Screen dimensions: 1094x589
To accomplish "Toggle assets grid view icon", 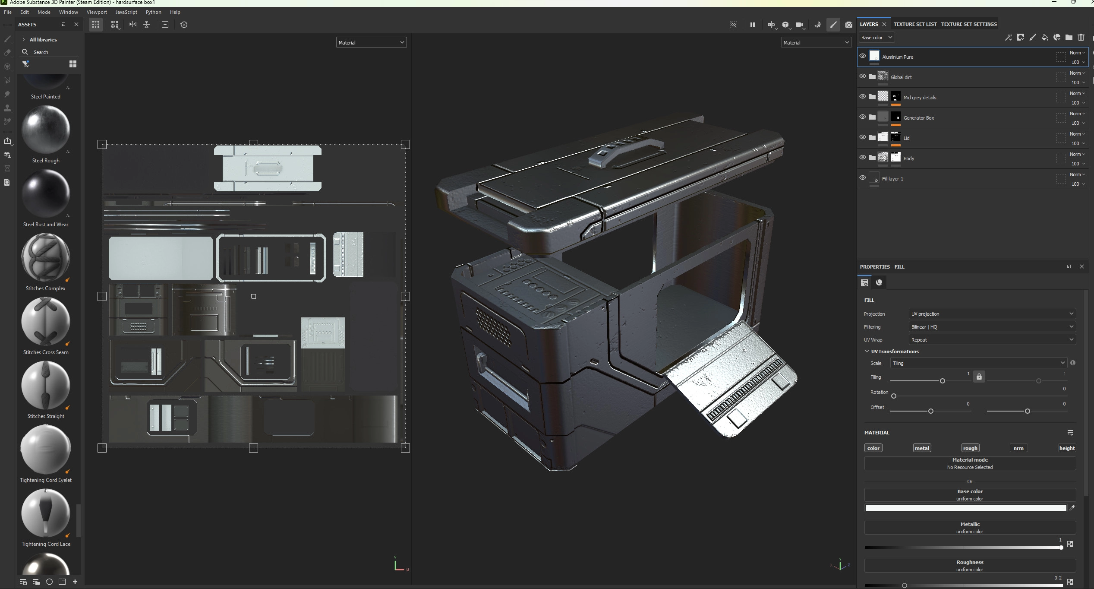I will click(x=73, y=64).
